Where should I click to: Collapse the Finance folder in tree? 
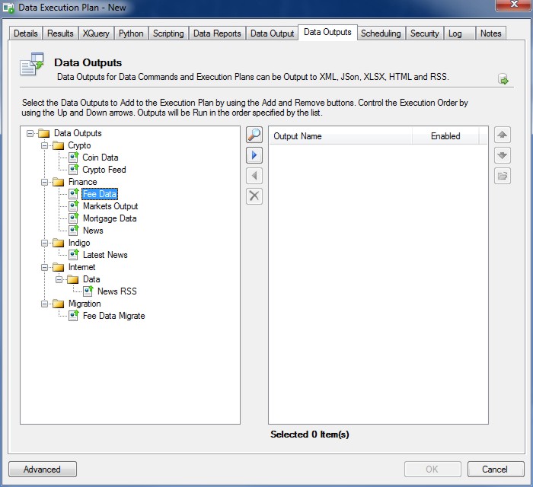(x=45, y=182)
